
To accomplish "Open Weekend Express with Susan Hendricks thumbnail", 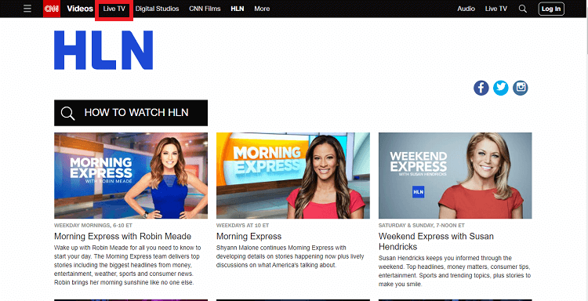I will 455,176.
